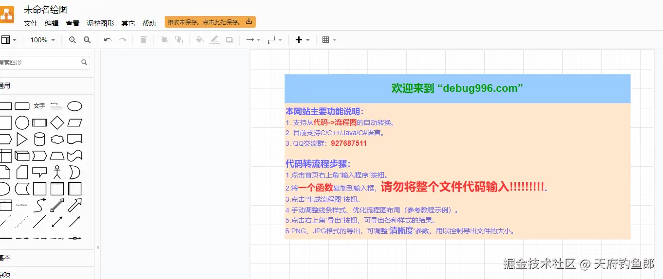This screenshot has height=279, width=663.
Task: Select the QQ group number 927687511
Action: coord(349,143)
